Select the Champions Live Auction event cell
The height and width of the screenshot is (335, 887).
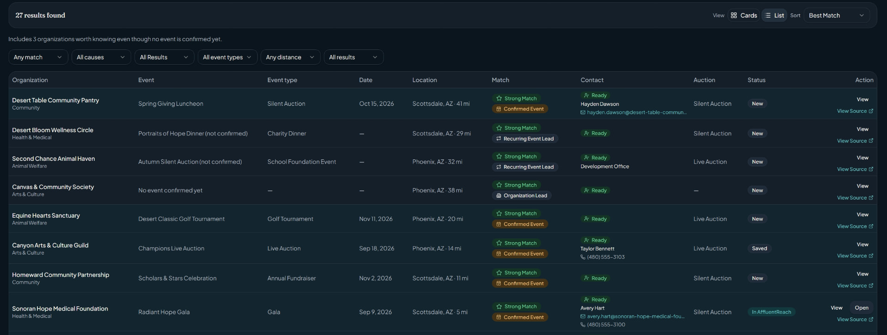[171, 249]
